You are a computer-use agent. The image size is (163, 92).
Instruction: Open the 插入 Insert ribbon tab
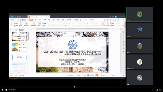pyautogui.click(x=36, y=20)
